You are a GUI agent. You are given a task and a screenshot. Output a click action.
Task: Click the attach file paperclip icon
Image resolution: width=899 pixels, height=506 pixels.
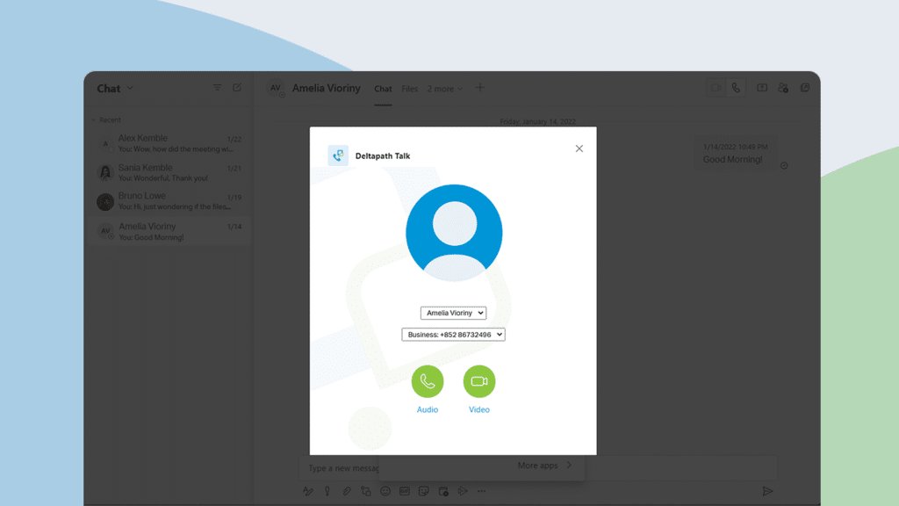pyautogui.click(x=347, y=491)
